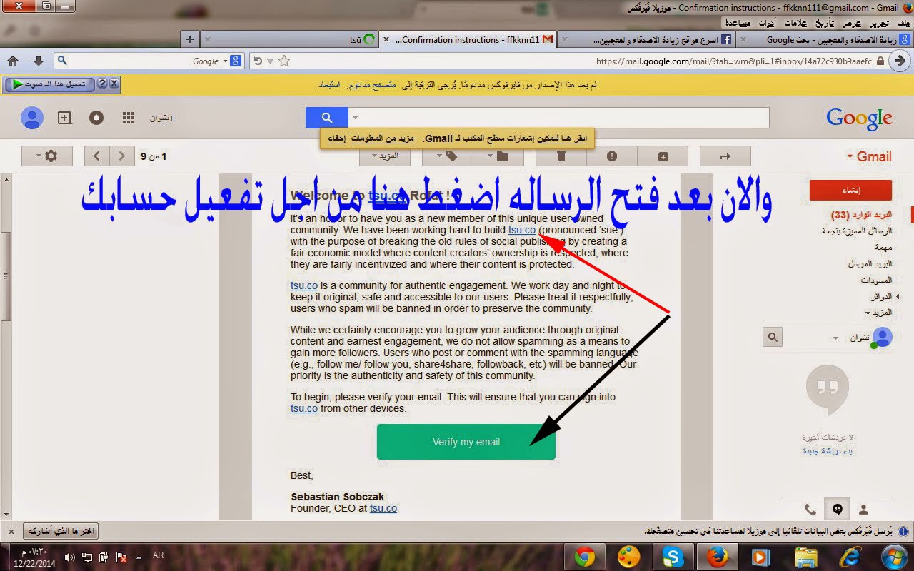Screen dimensions: 914x571
Task: Open chat status dropdown next to نشوان
Action: tap(836, 338)
